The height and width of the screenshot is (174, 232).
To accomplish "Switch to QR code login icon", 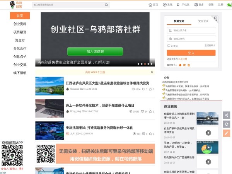I will pos(215,18).
